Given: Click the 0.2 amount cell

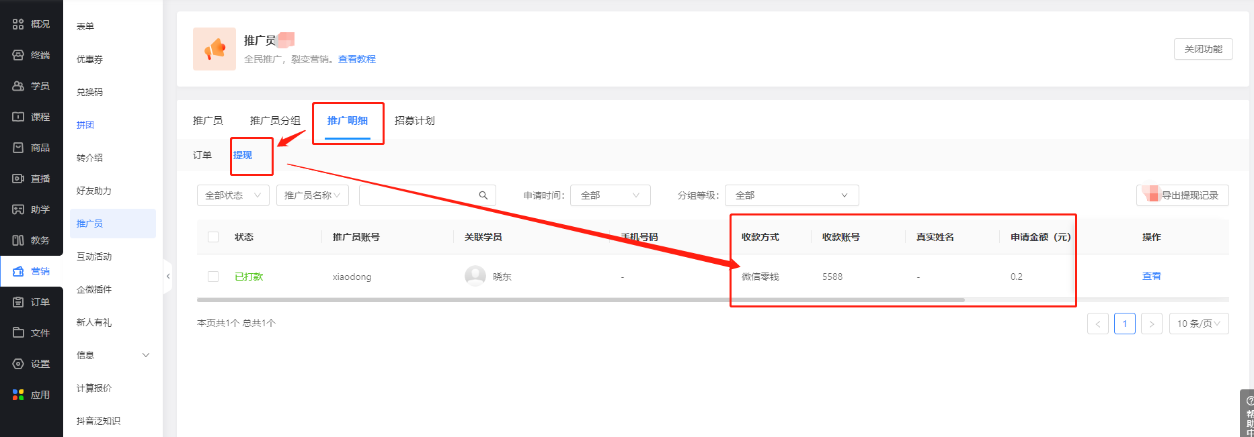Looking at the screenshot, I should pos(1017,277).
